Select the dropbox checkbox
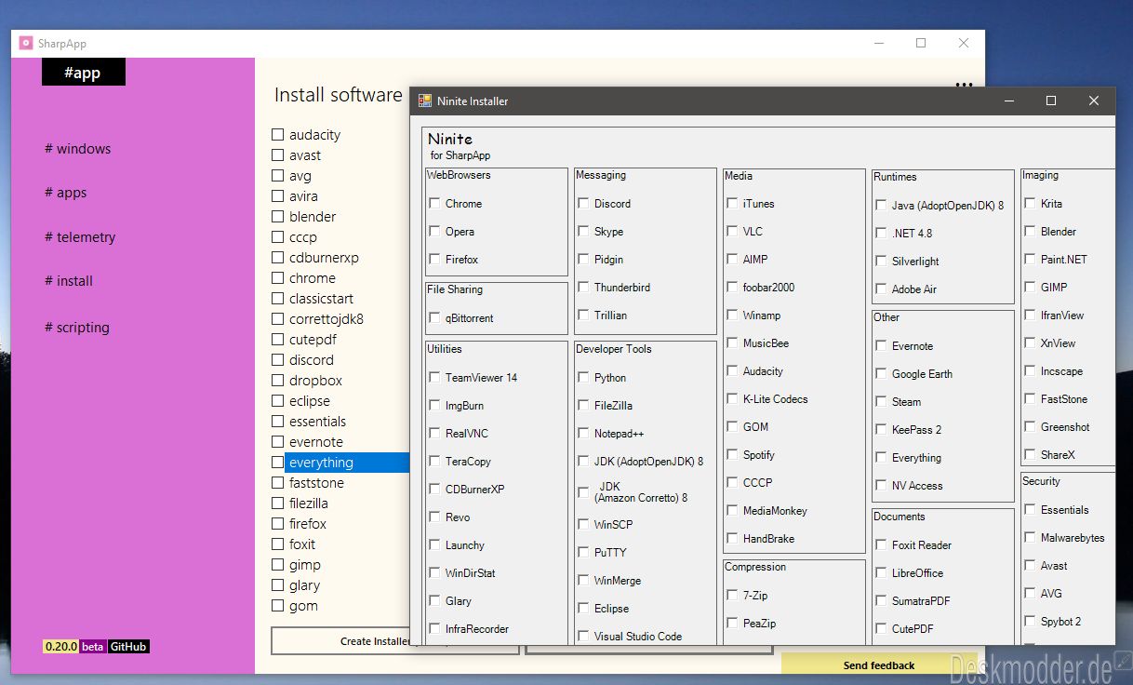This screenshot has width=1133, height=685. pyautogui.click(x=277, y=381)
